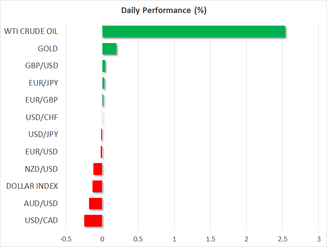Click the EUR/JPY category label
The height and width of the screenshot is (247, 327).
43,83
